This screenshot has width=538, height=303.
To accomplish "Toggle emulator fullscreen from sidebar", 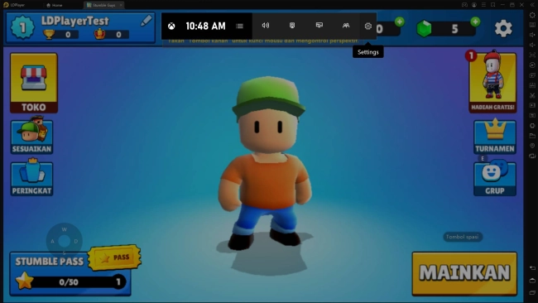I will tap(532, 55).
